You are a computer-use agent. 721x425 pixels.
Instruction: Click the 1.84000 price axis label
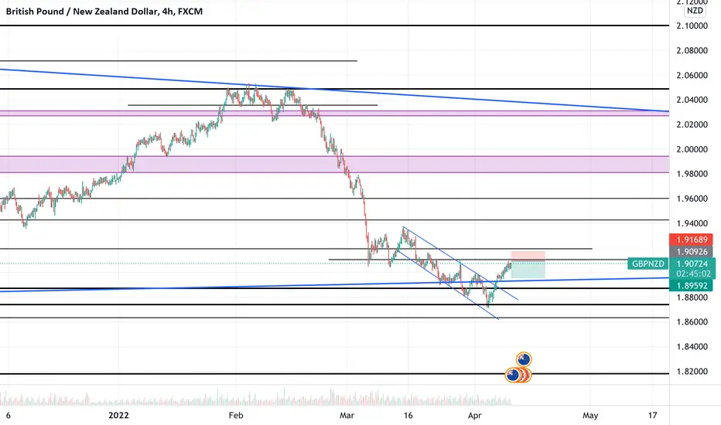tap(692, 346)
